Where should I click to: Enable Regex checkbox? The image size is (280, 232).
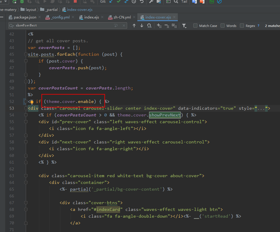pos(242,26)
